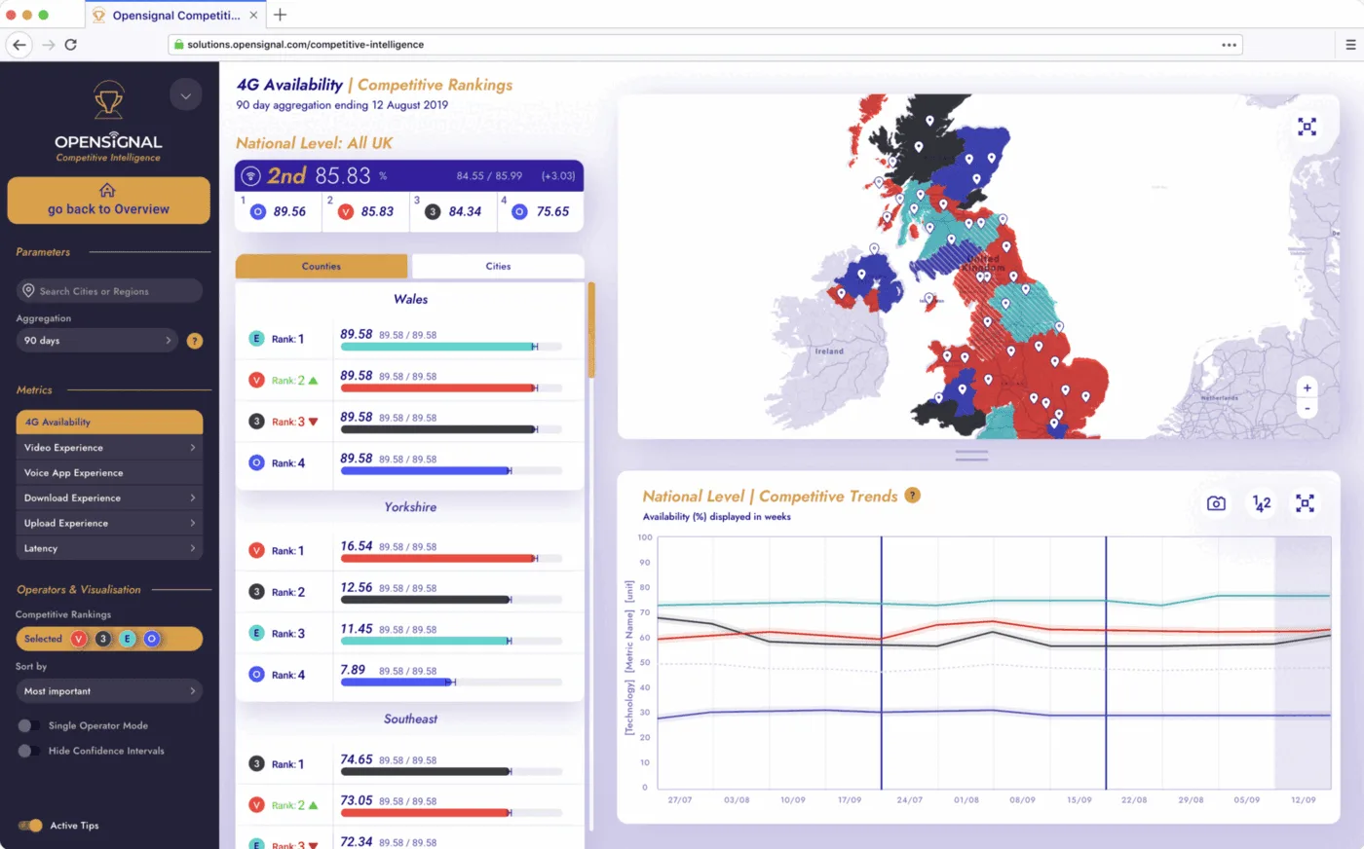The width and height of the screenshot is (1364, 849).
Task: Expand the Download Experience metric
Action: point(109,498)
